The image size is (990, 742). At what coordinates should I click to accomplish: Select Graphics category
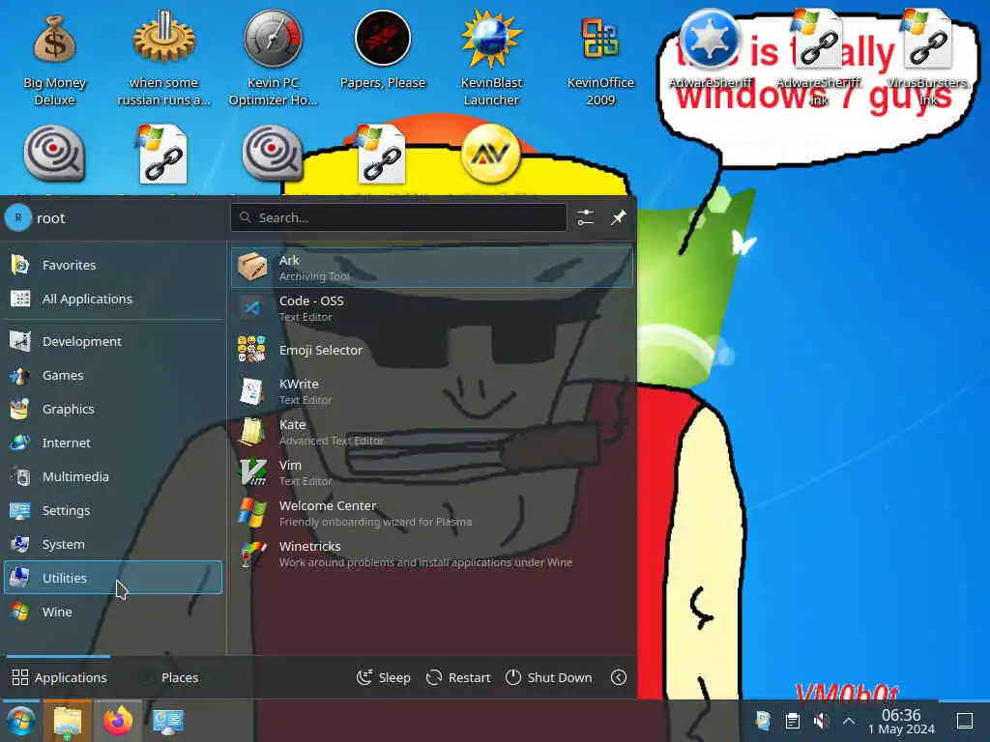(114, 409)
